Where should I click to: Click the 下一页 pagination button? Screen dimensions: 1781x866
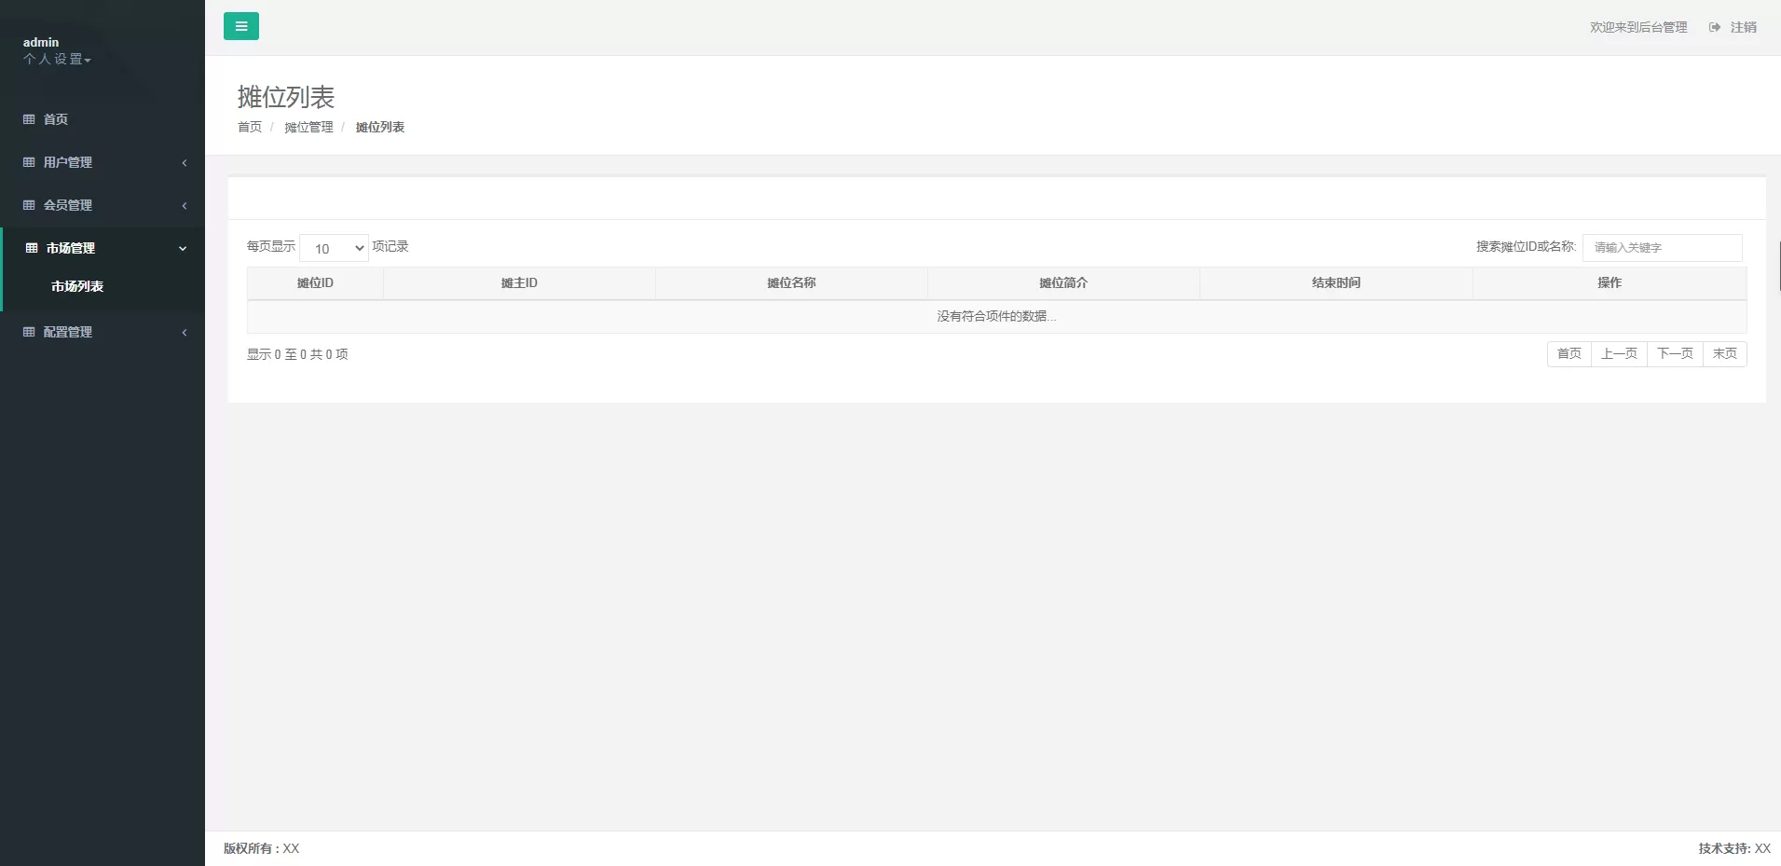[1675, 354]
